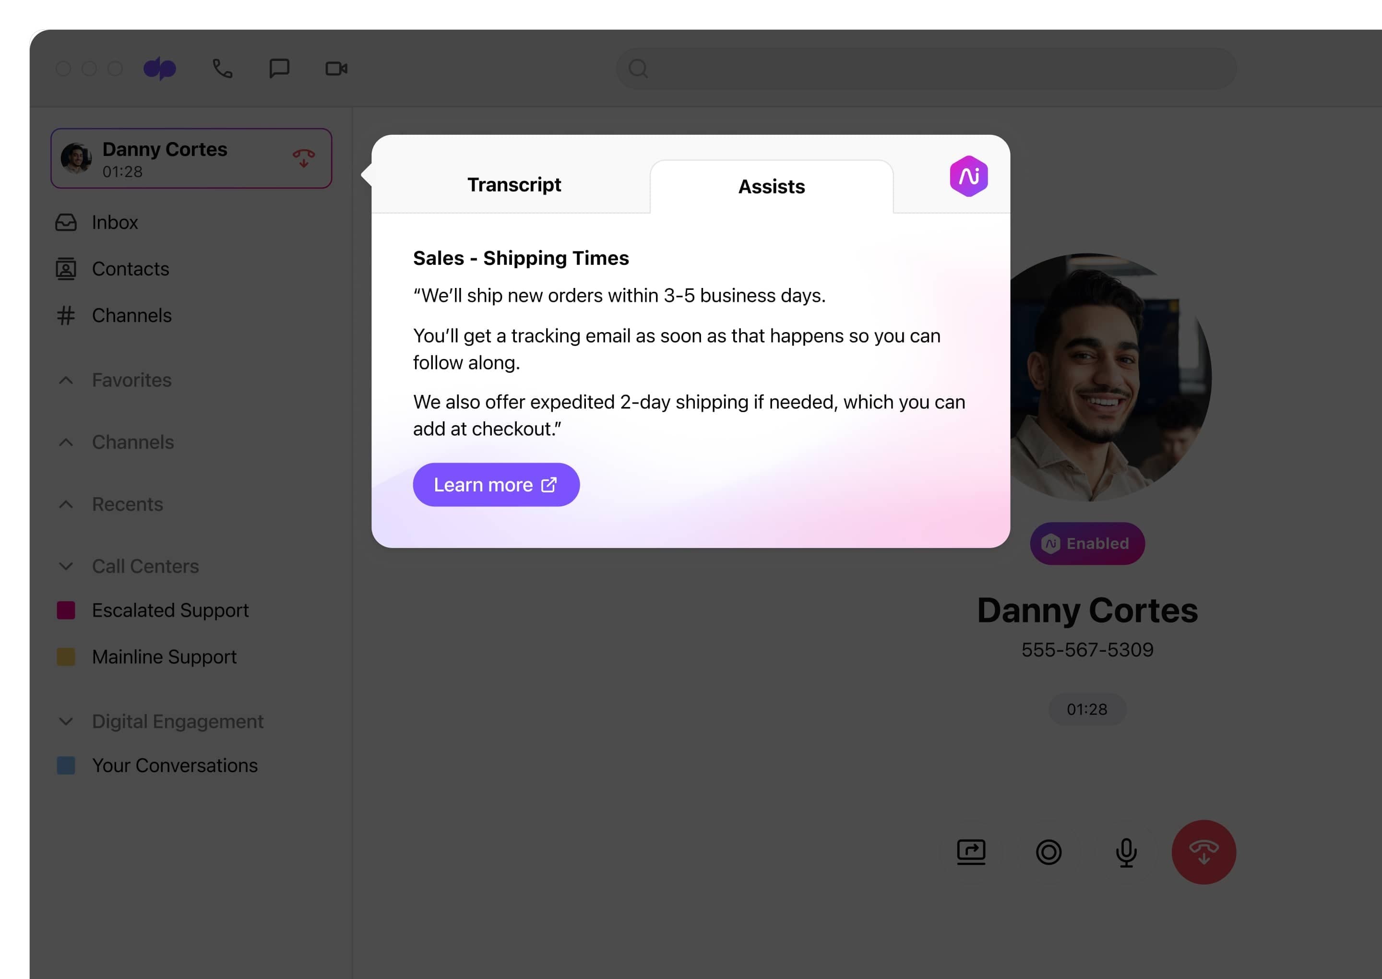Expand the Favorites section chevron

(x=66, y=381)
